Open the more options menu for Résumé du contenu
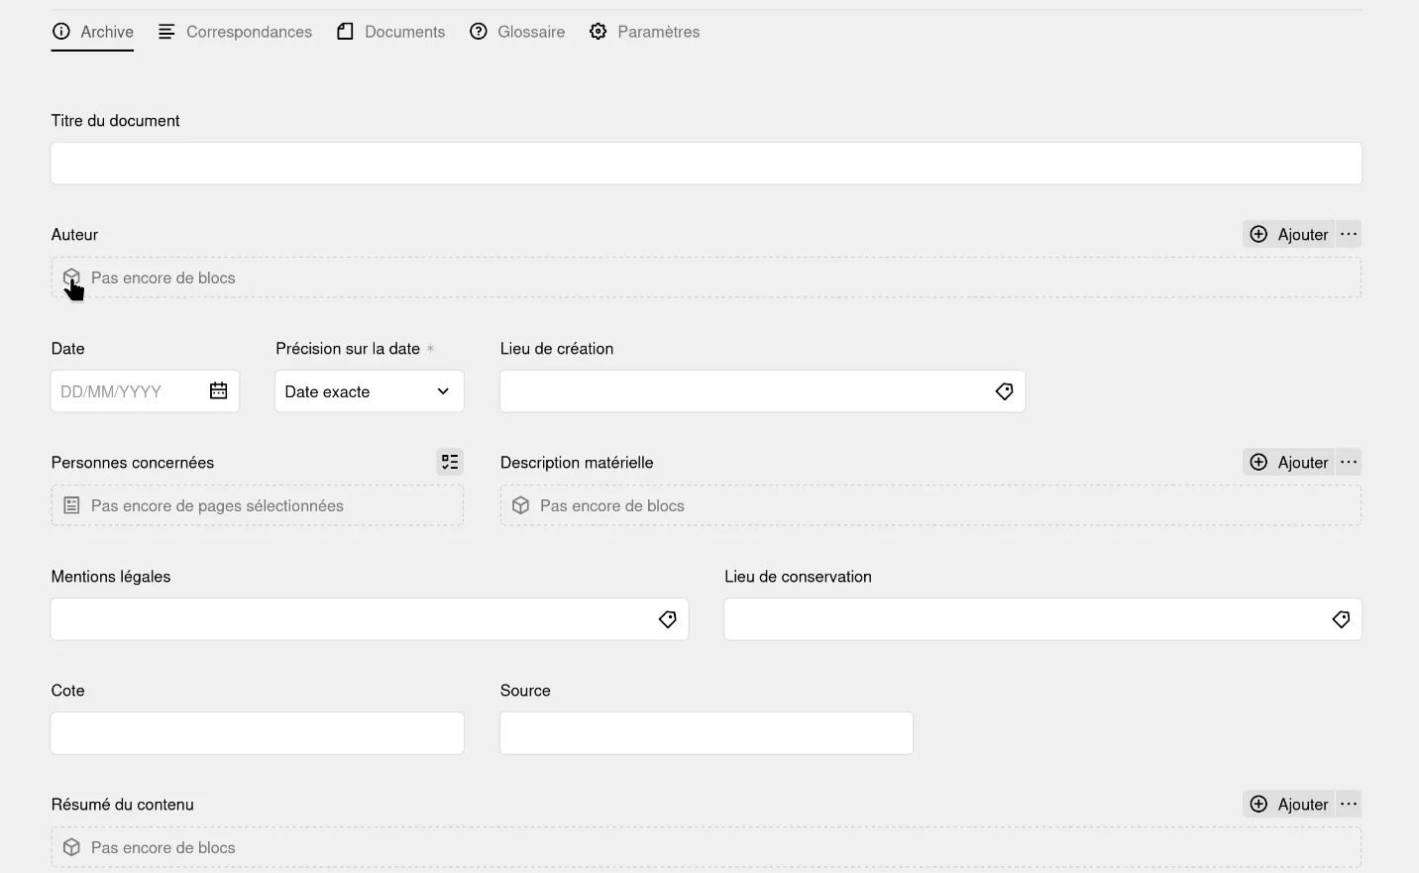This screenshot has width=1419, height=873. [x=1348, y=804]
